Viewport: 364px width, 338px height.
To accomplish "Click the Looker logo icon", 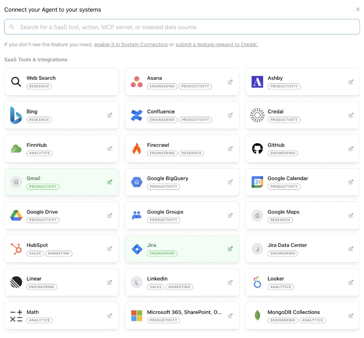I will [257, 282].
